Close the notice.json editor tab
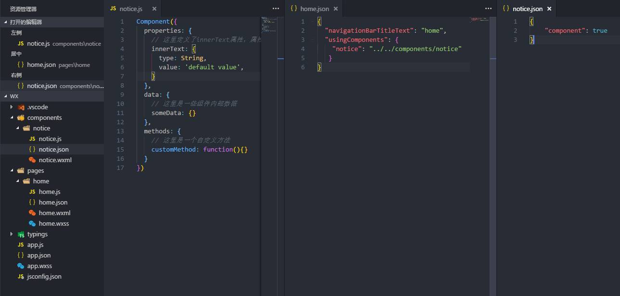 pos(549,9)
